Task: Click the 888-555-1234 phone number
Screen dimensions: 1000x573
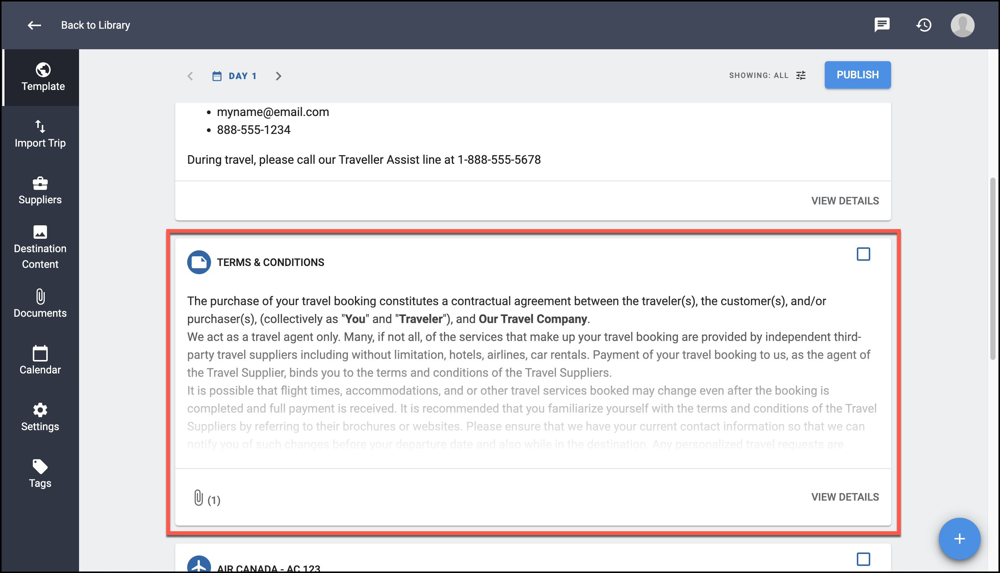Action: [x=254, y=130]
